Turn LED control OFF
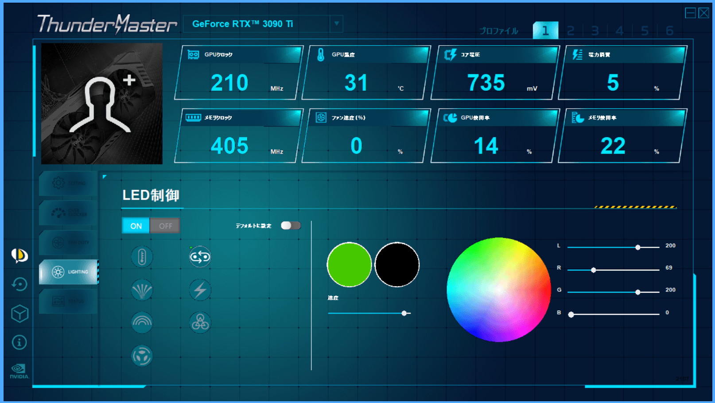 point(165,226)
